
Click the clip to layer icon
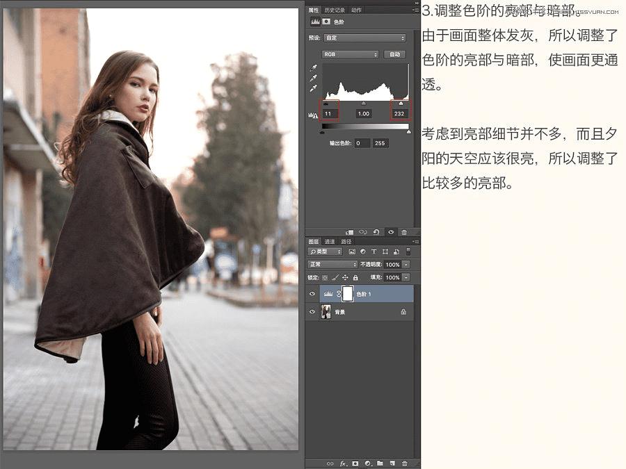click(x=349, y=232)
